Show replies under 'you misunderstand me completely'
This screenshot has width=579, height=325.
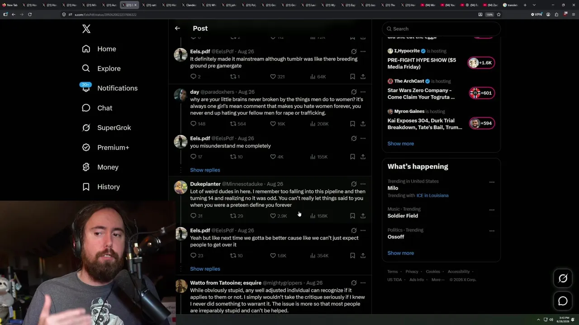(x=205, y=170)
